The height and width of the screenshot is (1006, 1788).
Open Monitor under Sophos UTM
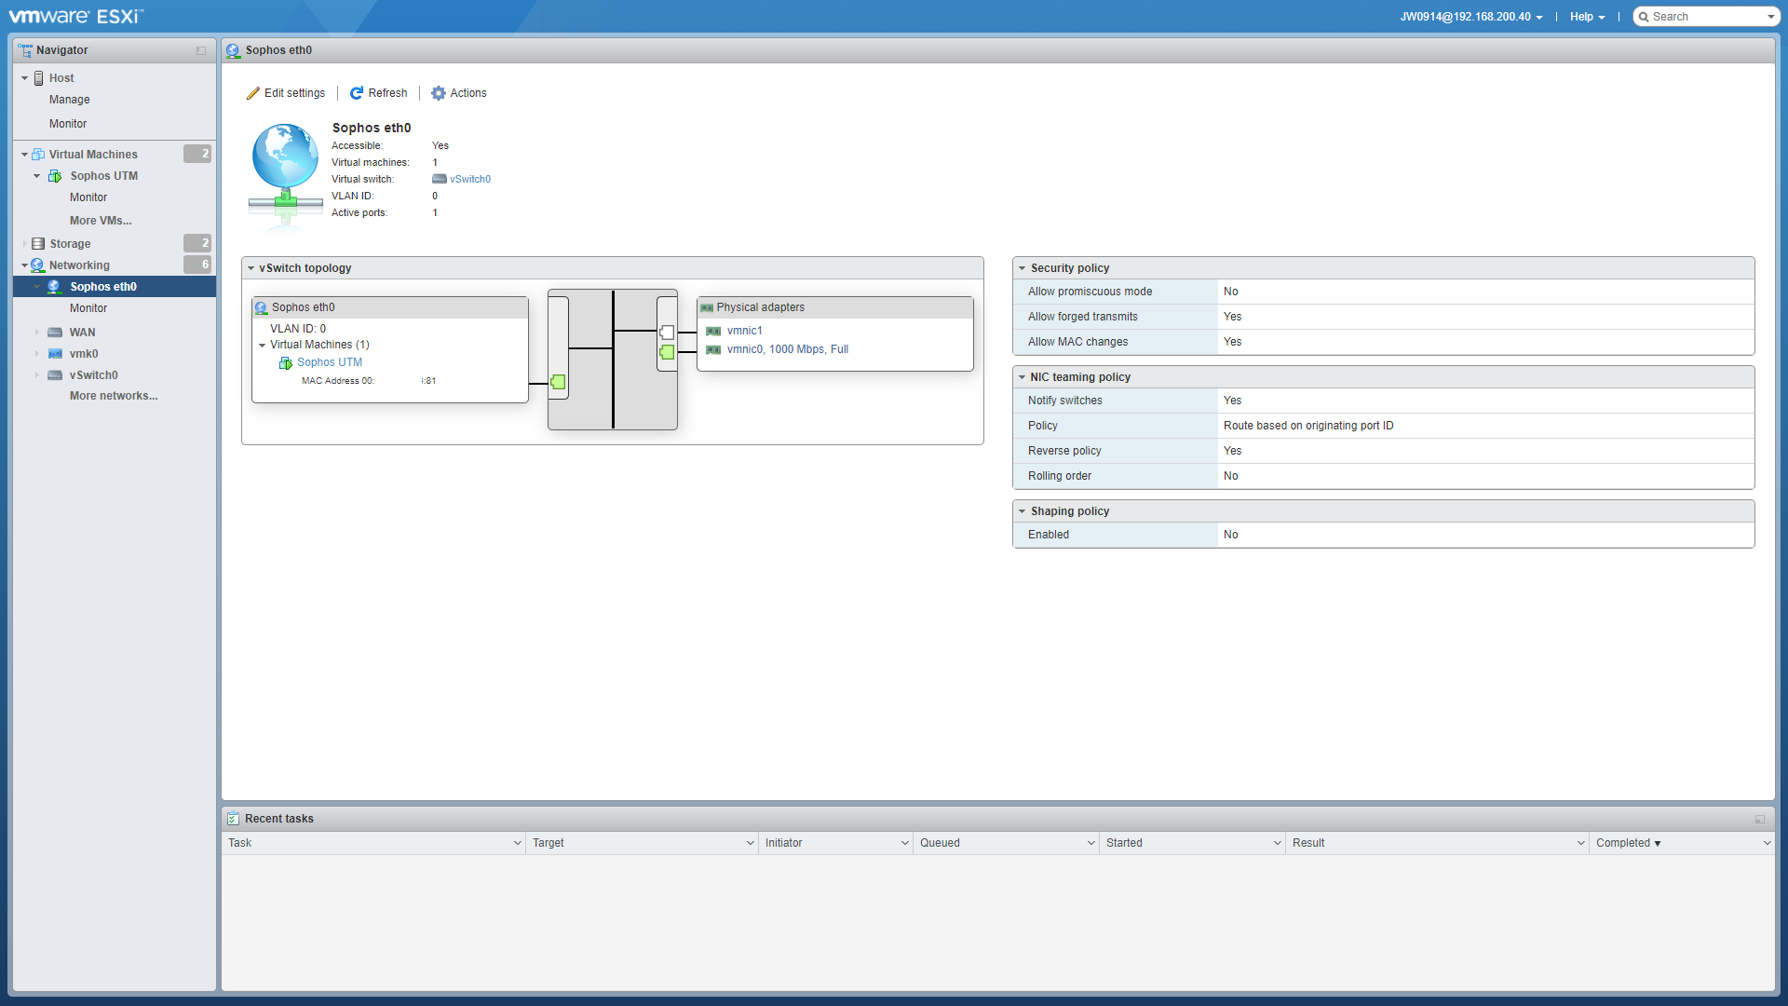tap(88, 197)
